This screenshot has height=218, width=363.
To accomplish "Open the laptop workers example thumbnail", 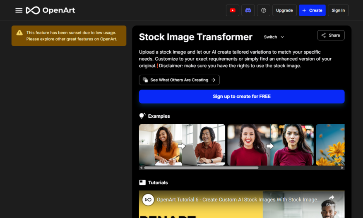I will (x=182, y=145).
